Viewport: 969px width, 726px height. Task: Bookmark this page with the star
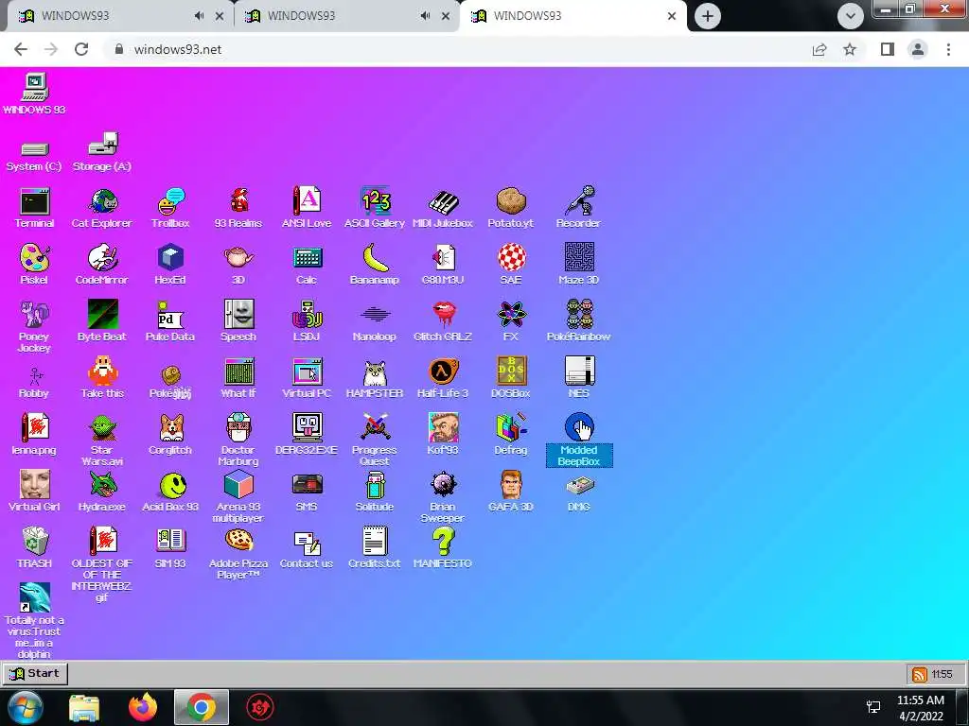click(850, 49)
